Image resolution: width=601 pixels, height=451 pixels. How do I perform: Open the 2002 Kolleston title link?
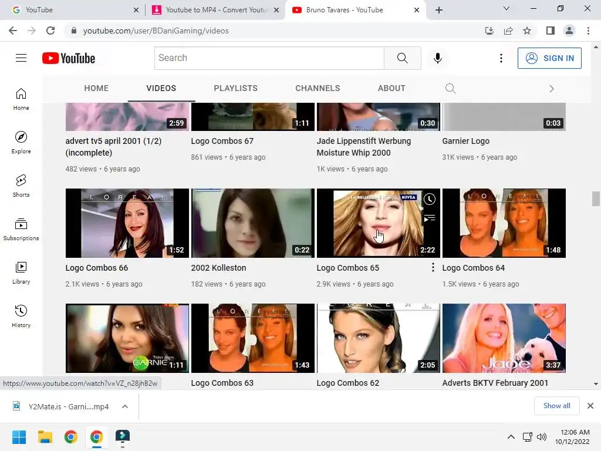pos(218,268)
